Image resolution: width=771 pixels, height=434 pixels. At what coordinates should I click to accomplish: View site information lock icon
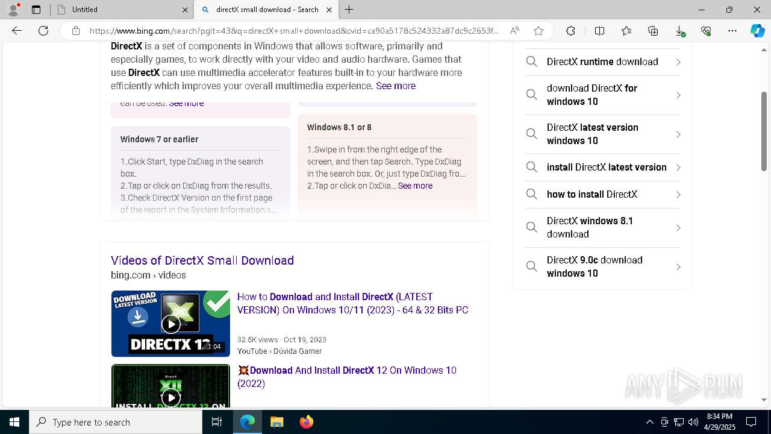(75, 31)
